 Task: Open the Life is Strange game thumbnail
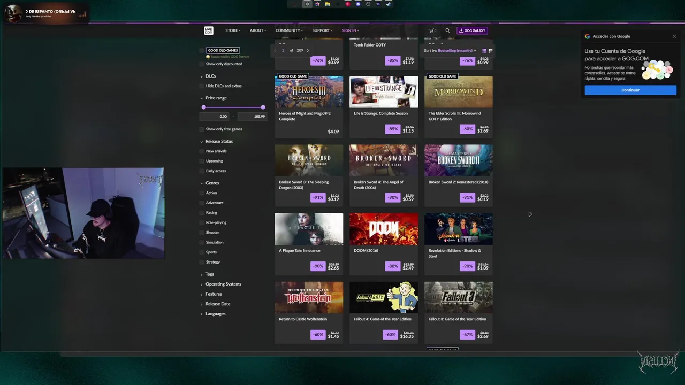[384, 92]
